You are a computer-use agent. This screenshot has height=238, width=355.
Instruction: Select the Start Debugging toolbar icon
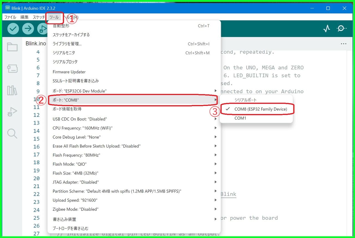tap(43, 28)
